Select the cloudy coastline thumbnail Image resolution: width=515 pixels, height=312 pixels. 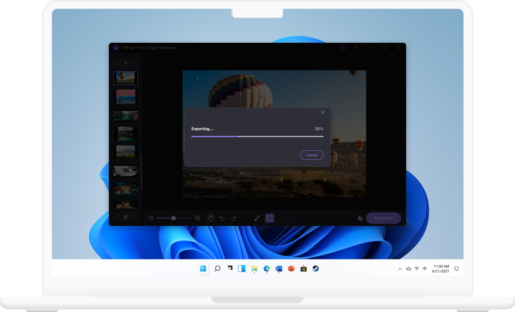(126, 152)
